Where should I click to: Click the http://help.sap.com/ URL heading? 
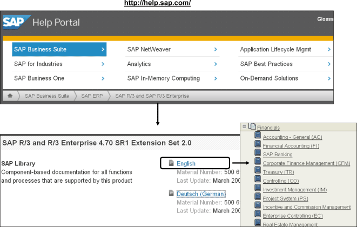[x=157, y=3]
